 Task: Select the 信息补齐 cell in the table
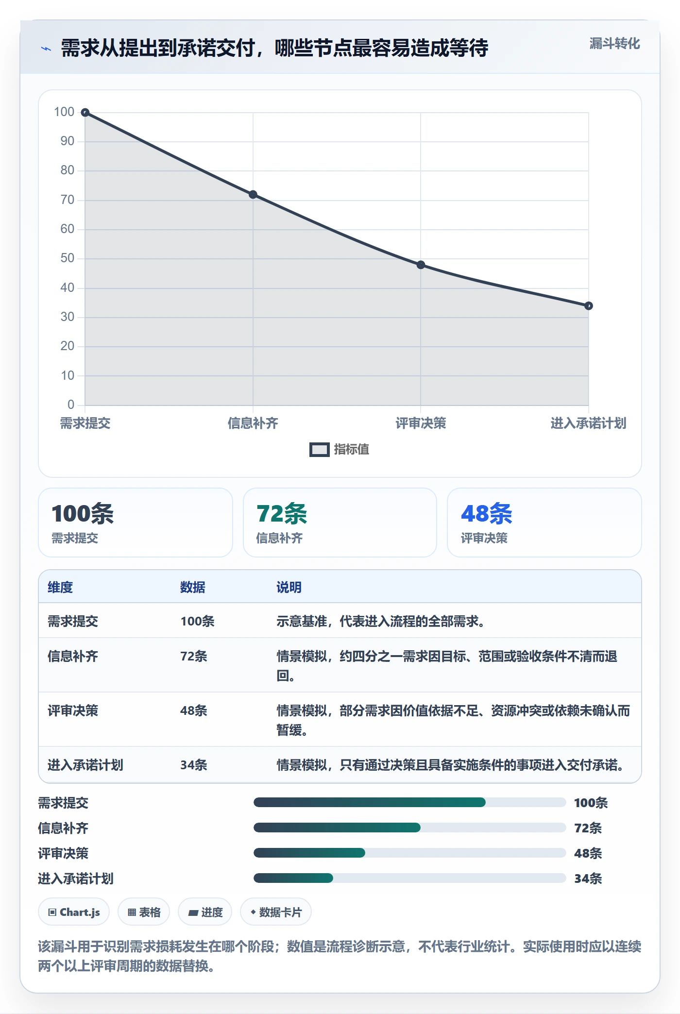click(x=73, y=656)
